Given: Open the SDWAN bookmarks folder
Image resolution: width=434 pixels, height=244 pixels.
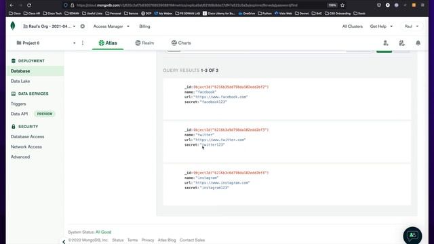Looking at the screenshot, I should click(72, 14).
